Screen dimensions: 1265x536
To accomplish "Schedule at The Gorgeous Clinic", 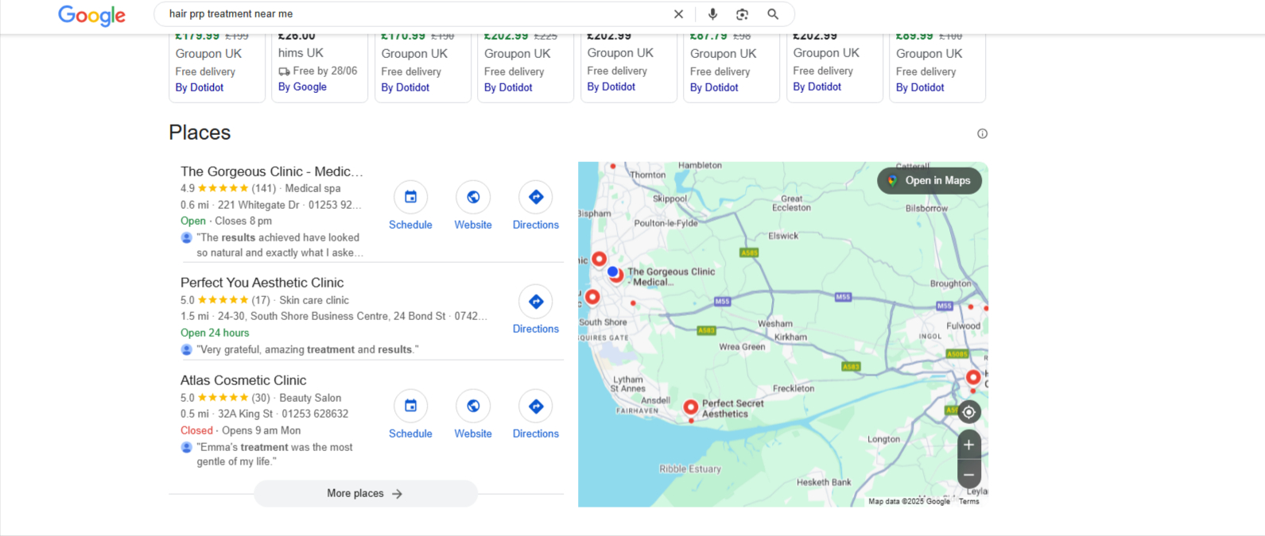I will click(x=410, y=206).
